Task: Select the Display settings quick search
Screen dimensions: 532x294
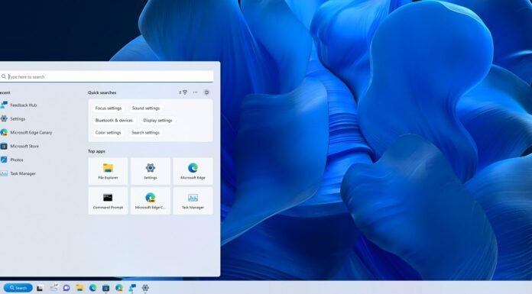Action: [x=157, y=121]
